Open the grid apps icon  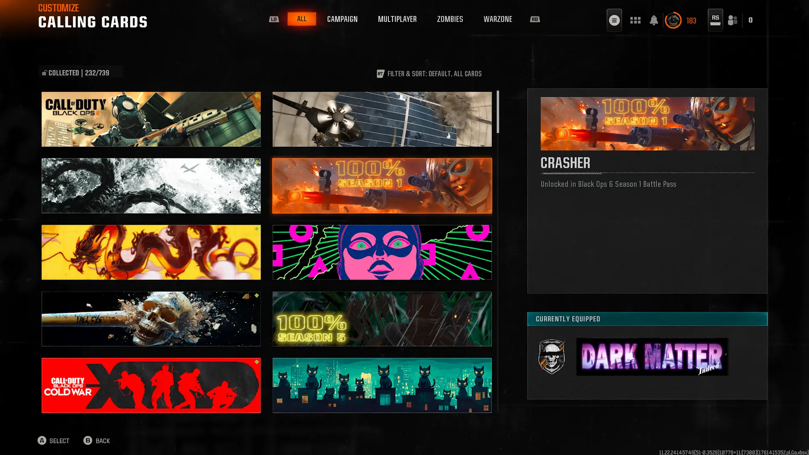point(635,20)
